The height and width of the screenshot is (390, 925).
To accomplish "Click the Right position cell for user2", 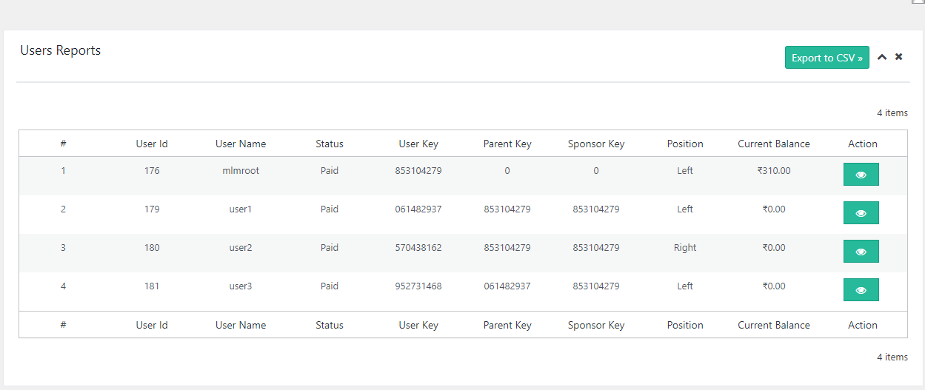I will [x=685, y=248].
